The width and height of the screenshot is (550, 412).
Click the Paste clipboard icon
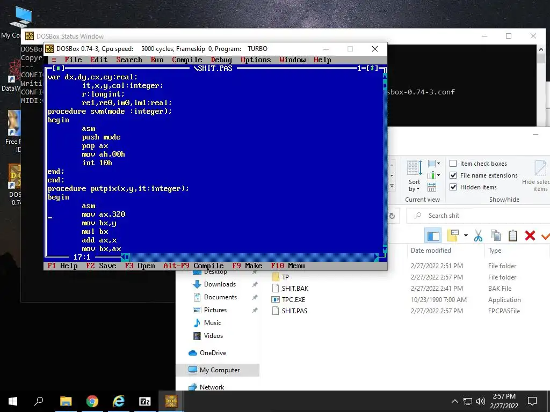[x=513, y=236]
